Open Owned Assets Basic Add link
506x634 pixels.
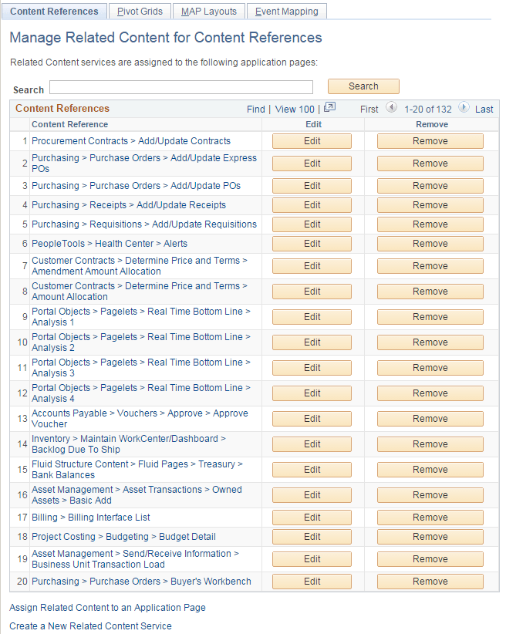coord(137,495)
